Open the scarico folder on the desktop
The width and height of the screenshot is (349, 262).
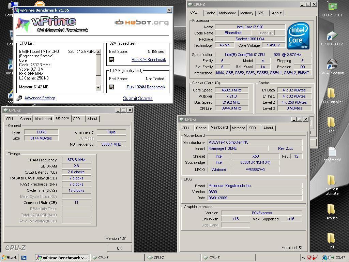332,212
